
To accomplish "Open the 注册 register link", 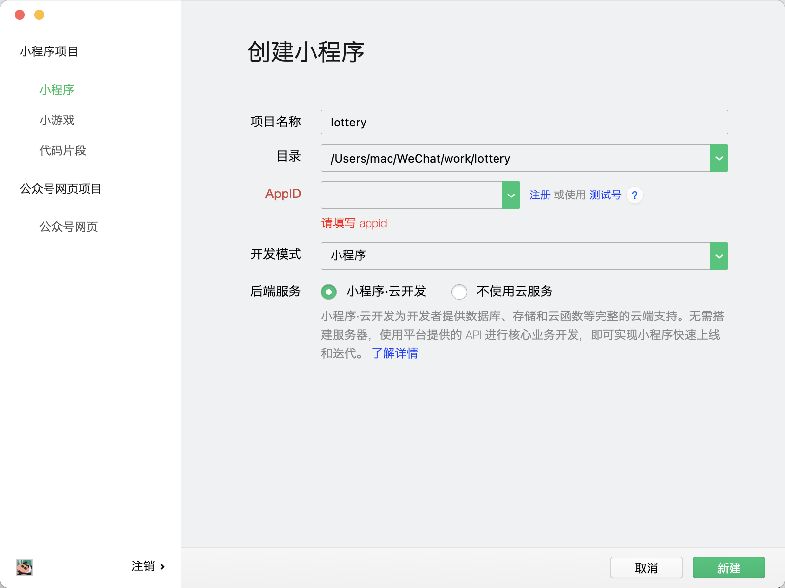I will coord(540,195).
